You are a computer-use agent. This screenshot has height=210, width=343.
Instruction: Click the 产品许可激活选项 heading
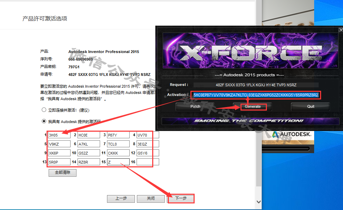coord(45,19)
